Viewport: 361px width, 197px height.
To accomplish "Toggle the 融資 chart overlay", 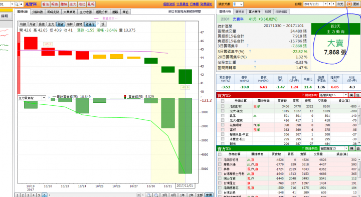I will point(61,24).
